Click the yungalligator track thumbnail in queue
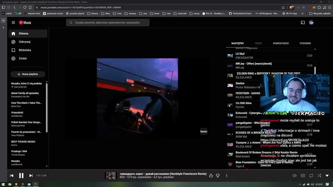 230,125
